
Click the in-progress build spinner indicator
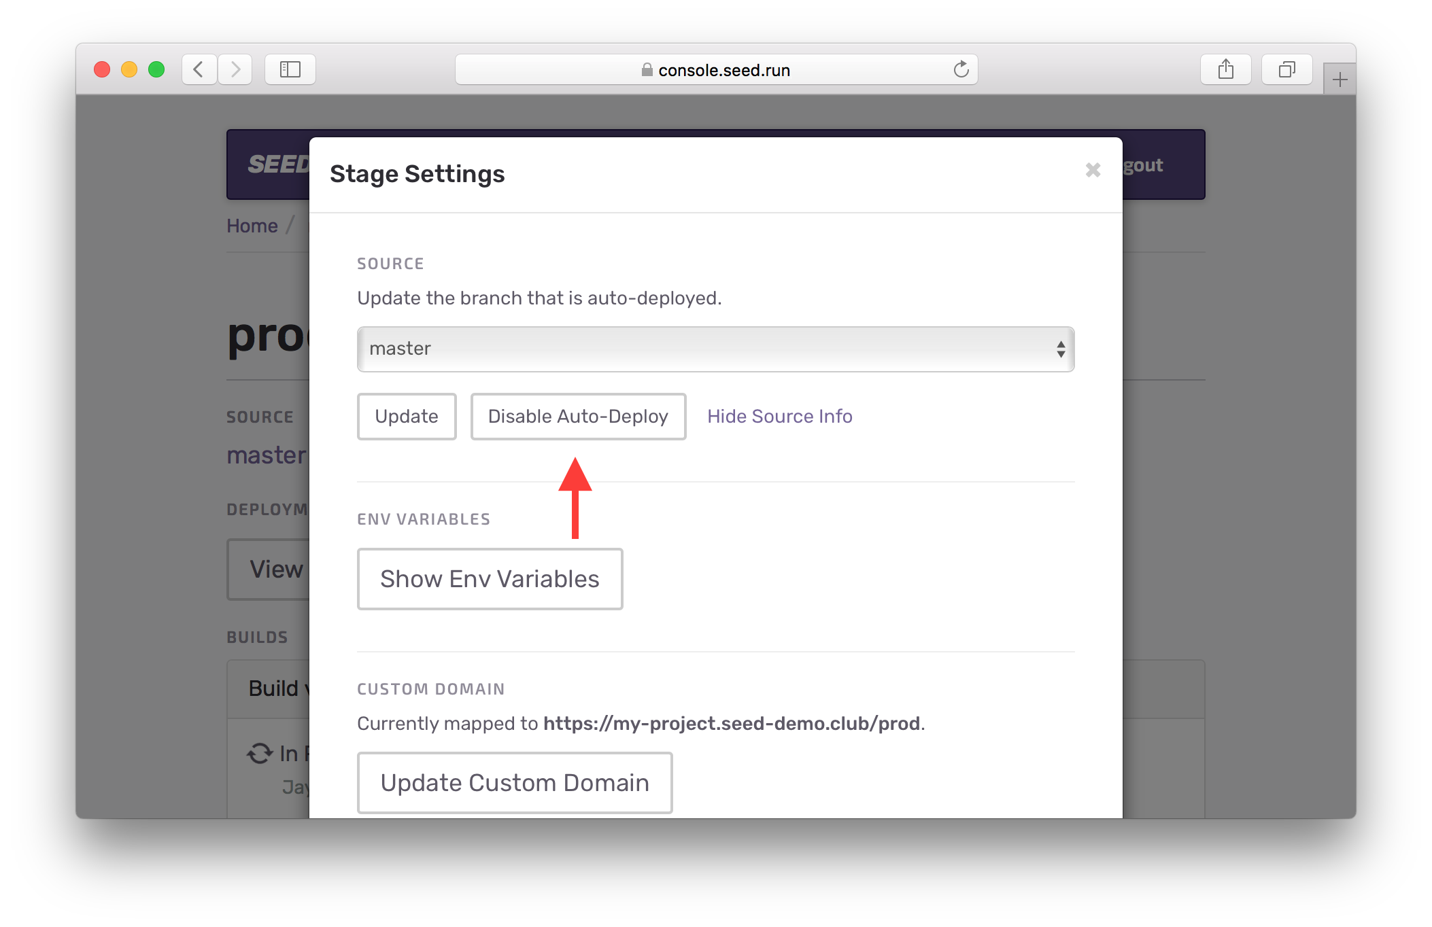(260, 753)
